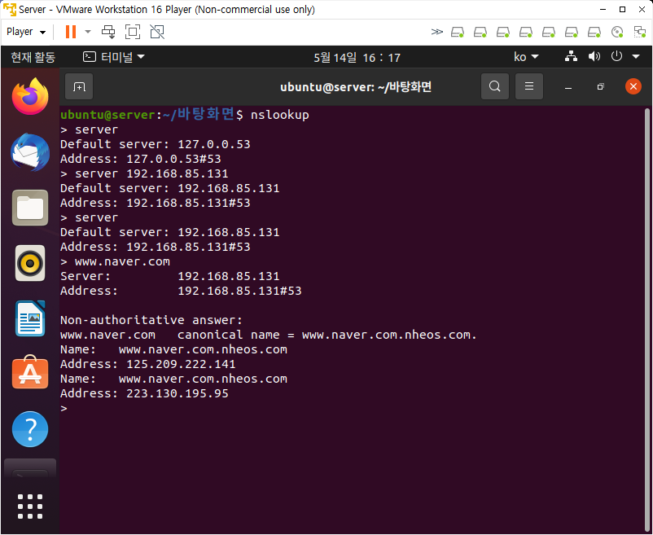Expand hidden device toolbar with double chevron
Viewport: 653px width, 535px height.
point(436,32)
